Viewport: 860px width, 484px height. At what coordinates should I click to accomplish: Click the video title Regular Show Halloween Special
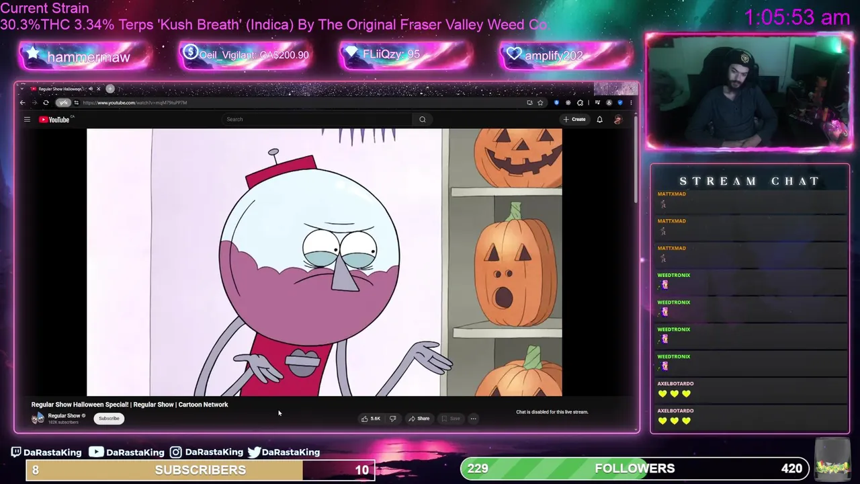[130, 405]
